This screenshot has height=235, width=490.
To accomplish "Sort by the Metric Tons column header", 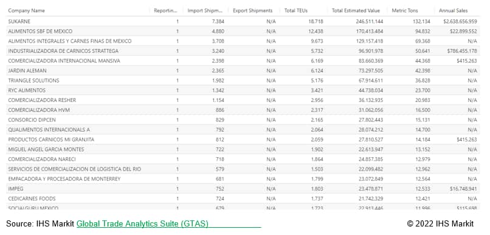I will tap(405, 10).
